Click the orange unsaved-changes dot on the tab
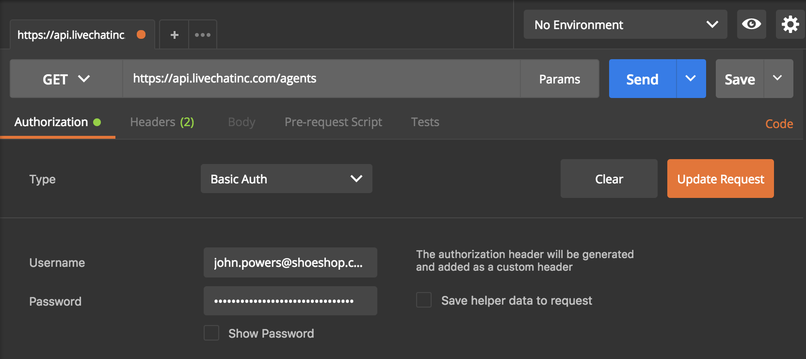The width and height of the screenshot is (806, 359). tap(141, 34)
